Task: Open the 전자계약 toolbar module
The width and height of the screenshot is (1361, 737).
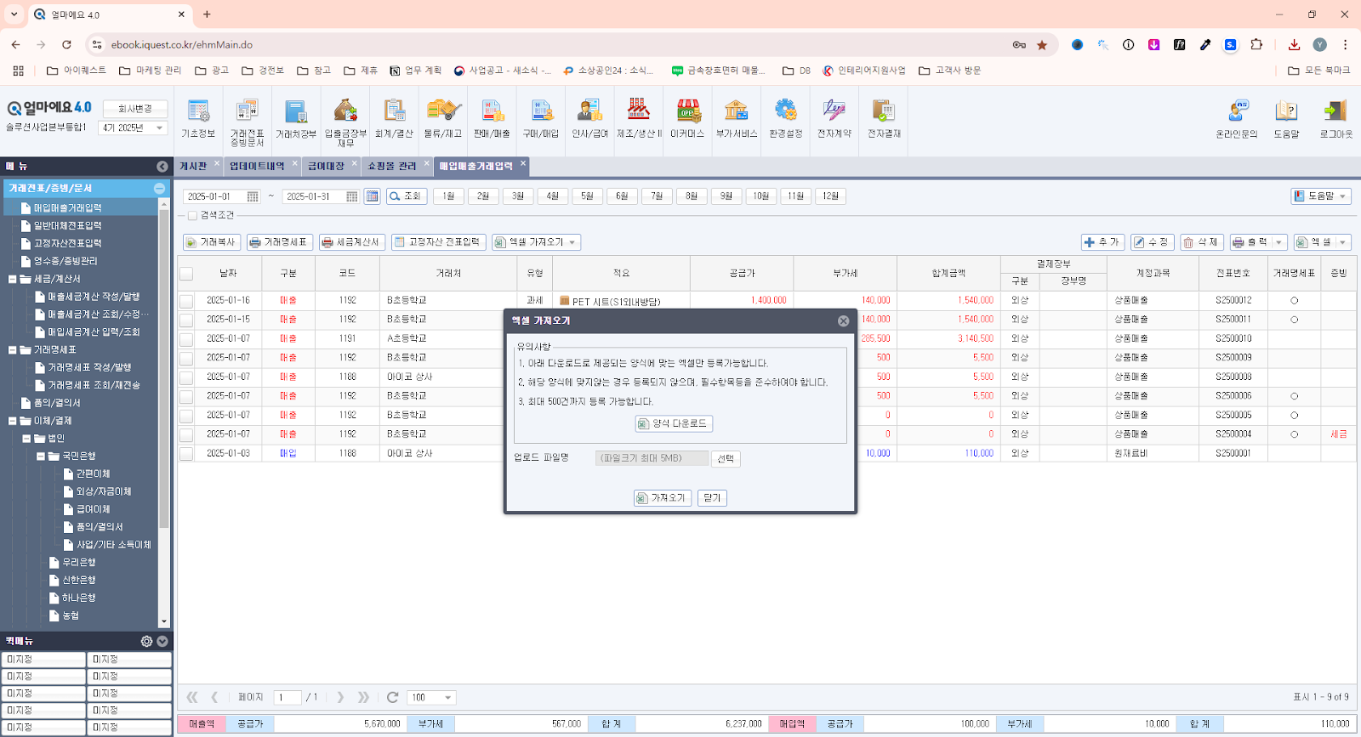Action: [834, 119]
